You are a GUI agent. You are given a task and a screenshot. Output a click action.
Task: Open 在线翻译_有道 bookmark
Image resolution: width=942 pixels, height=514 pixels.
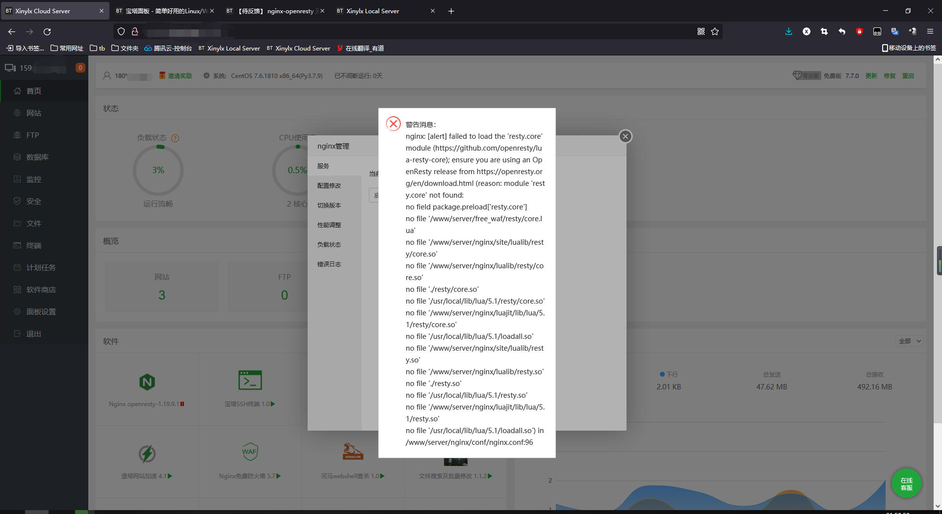(360, 48)
